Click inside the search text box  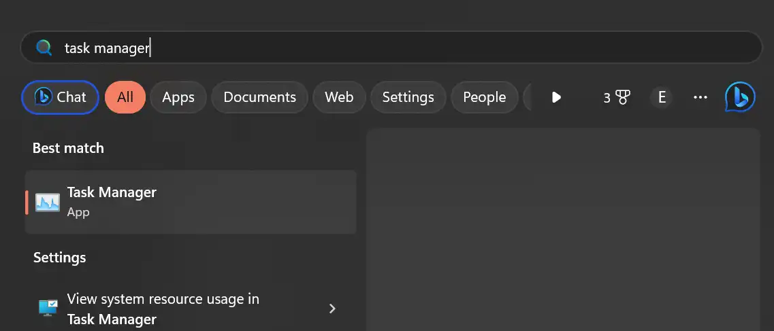(391, 48)
